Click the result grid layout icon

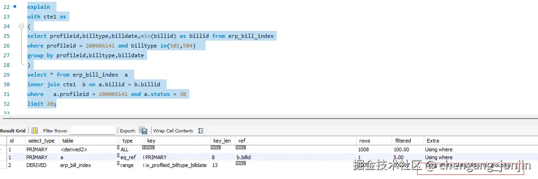(34, 131)
